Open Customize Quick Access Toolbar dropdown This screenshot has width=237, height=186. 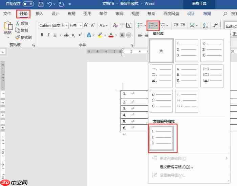point(69,4)
